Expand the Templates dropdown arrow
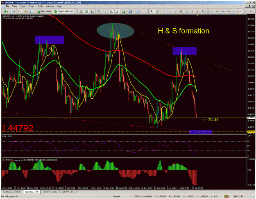 coord(140,11)
